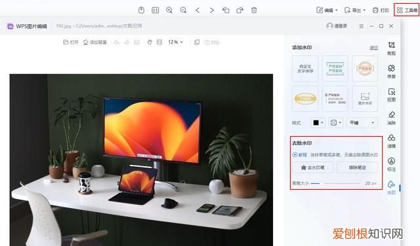420x246 pixels.
Task: Select the 标注 annotation tool
Action: pos(391,164)
